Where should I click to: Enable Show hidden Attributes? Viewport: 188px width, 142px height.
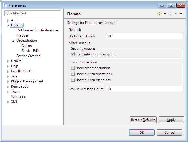pyautogui.click(x=73, y=80)
